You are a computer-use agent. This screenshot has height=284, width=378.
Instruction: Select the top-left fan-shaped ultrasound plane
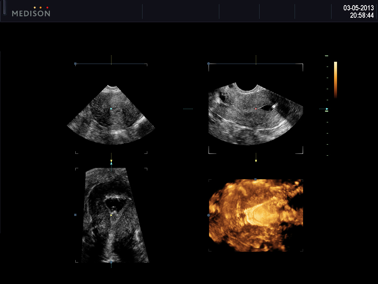[111, 115]
